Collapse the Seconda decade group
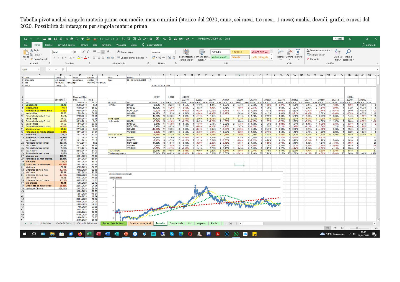Viewport: 400px width, 282px height. 110,121
